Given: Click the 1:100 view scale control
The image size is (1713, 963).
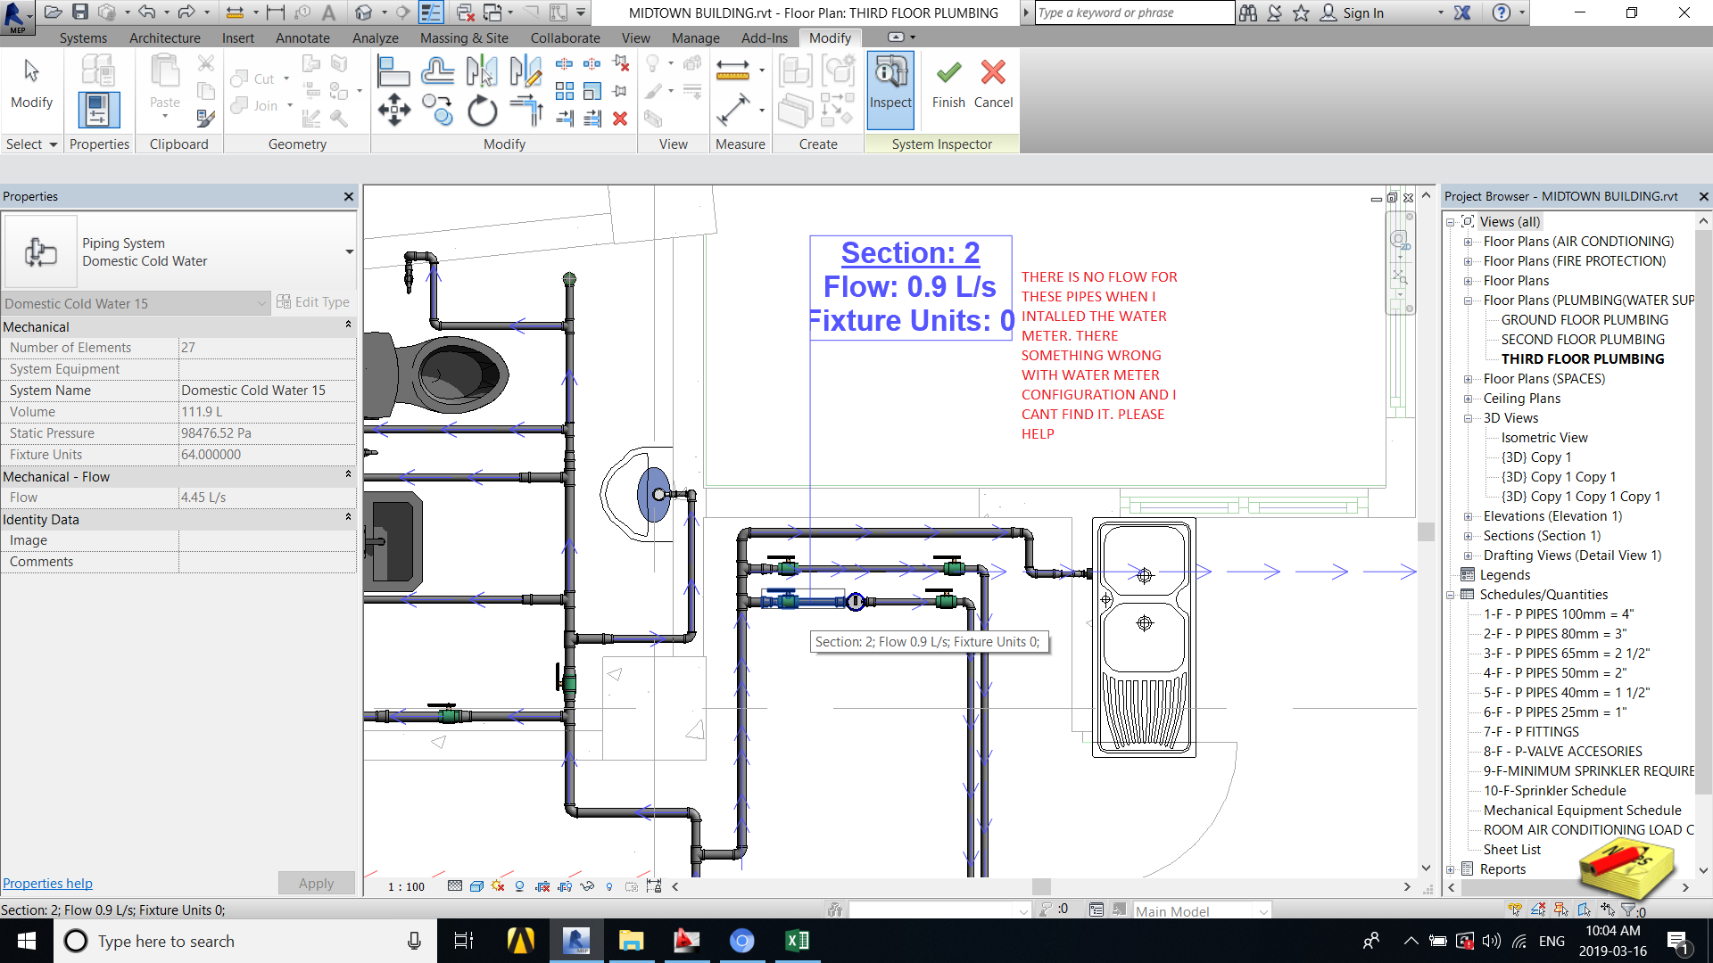Looking at the screenshot, I should pyautogui.click(x=404, y=886).
